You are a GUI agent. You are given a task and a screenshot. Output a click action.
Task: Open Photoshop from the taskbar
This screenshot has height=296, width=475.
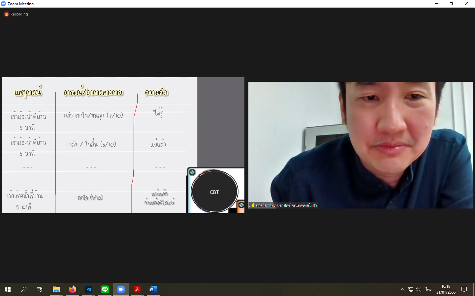pos(89,289)
